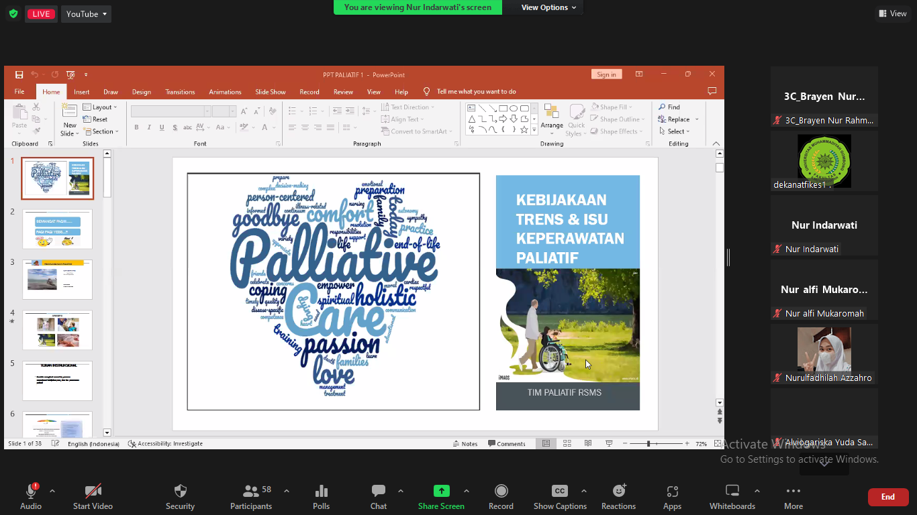Select the Rectangle shape in the shapes gallery
The image size is (917, 515).
click(502, 107)
